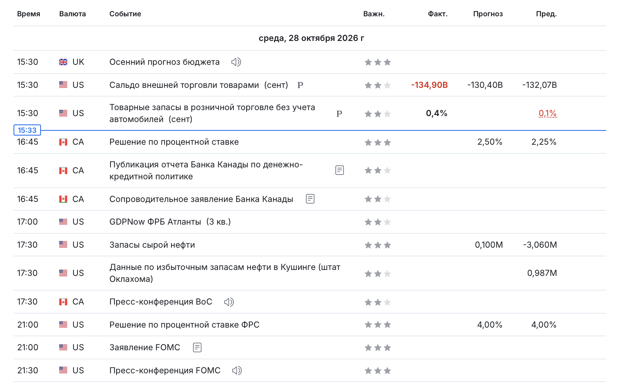
Task: Open the Сальдо внешней торговли товарами event
Action: pos(199,85)
